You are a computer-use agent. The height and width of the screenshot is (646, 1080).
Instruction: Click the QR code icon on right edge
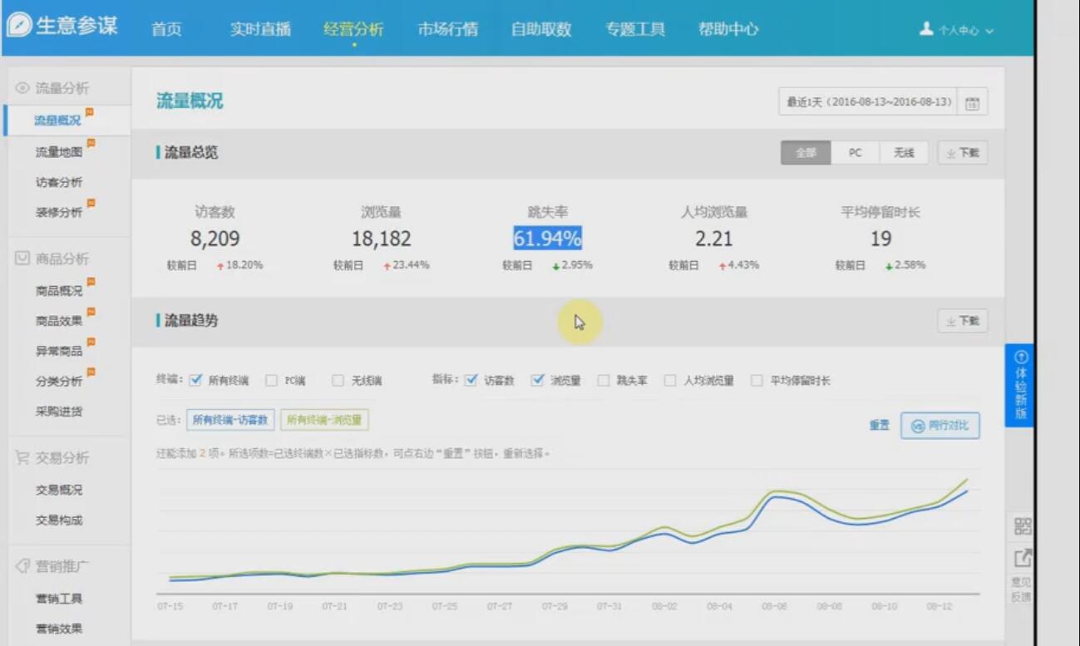coord(1023,525)
